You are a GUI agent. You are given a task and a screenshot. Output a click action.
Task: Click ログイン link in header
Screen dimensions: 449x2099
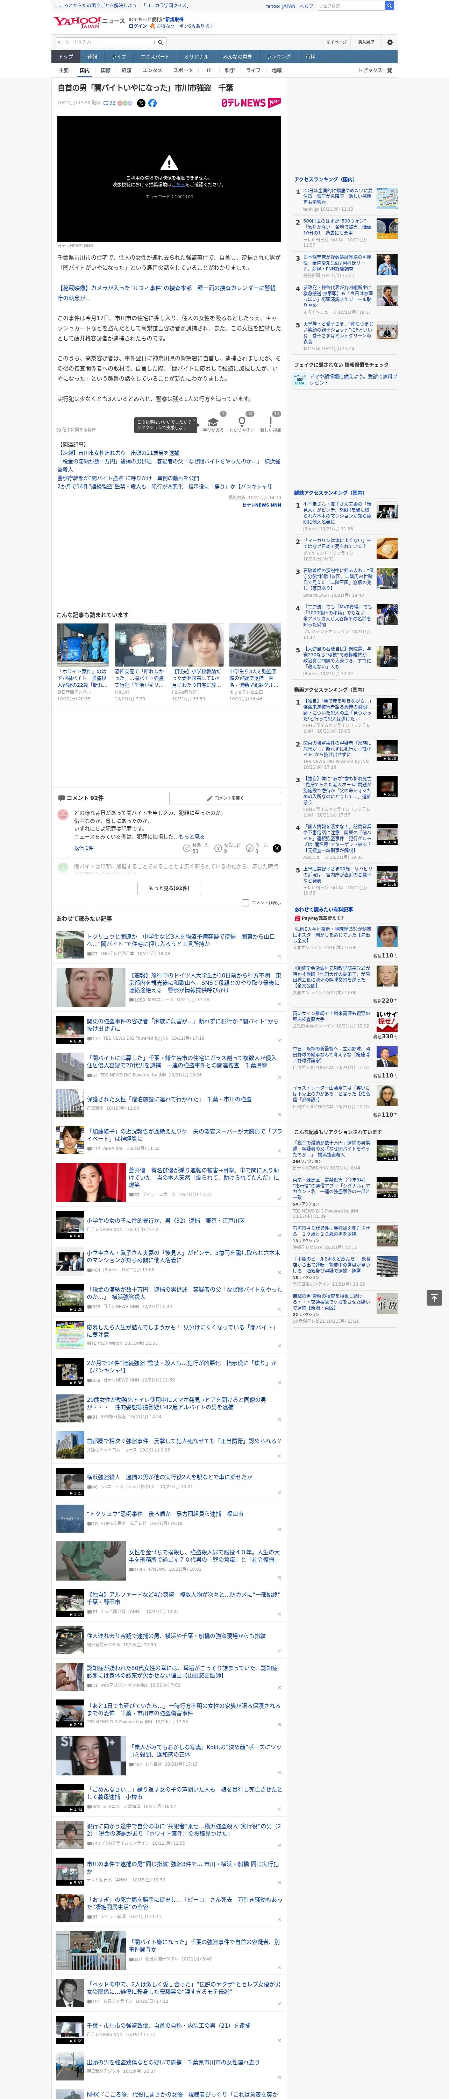tap(138, 26)
